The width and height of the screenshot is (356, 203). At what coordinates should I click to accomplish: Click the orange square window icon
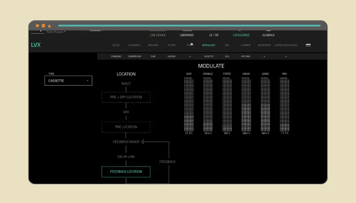coord(43,26)
